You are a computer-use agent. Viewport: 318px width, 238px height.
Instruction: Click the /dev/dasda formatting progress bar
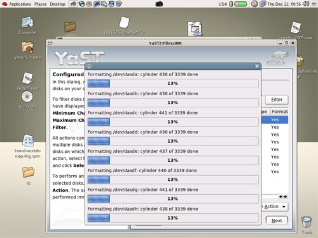tap(173, 83)
